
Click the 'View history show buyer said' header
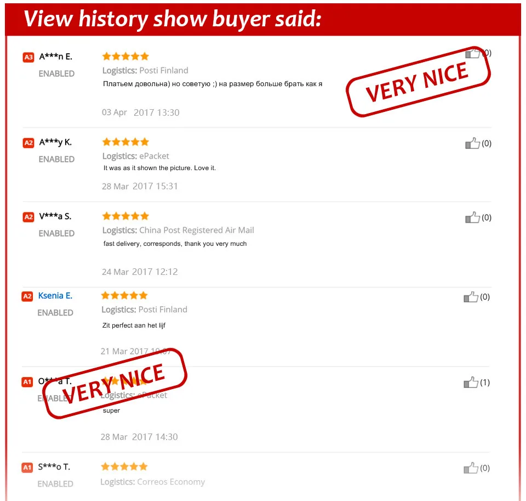173,19
